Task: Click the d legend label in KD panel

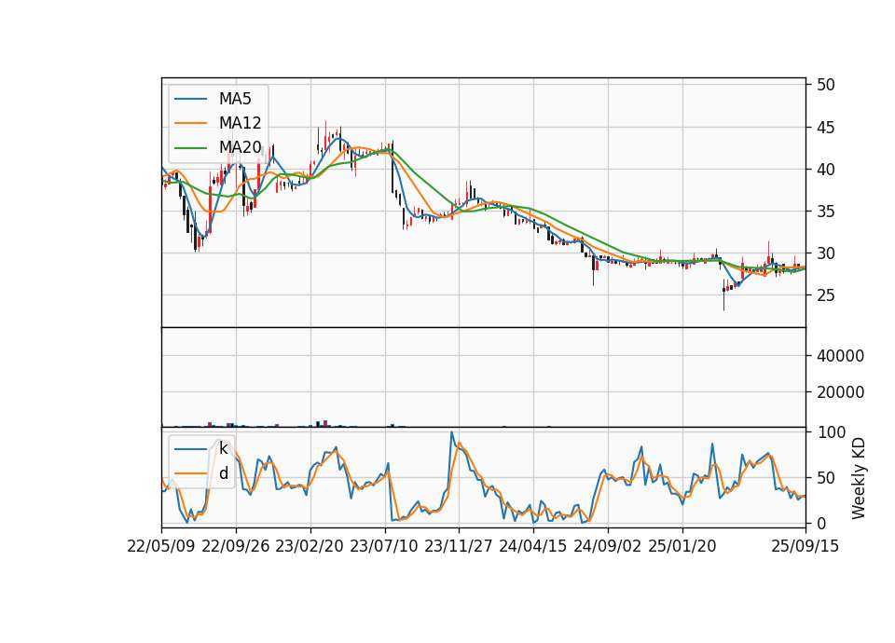Action: click(223, 473)
